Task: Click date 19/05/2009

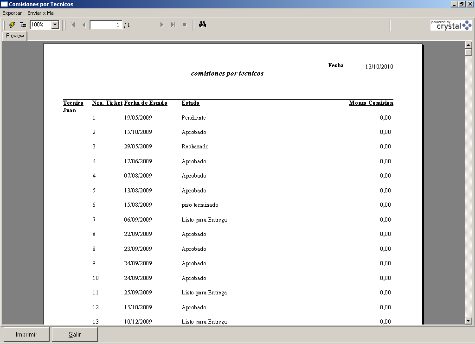Action: [x=138, y=118]
